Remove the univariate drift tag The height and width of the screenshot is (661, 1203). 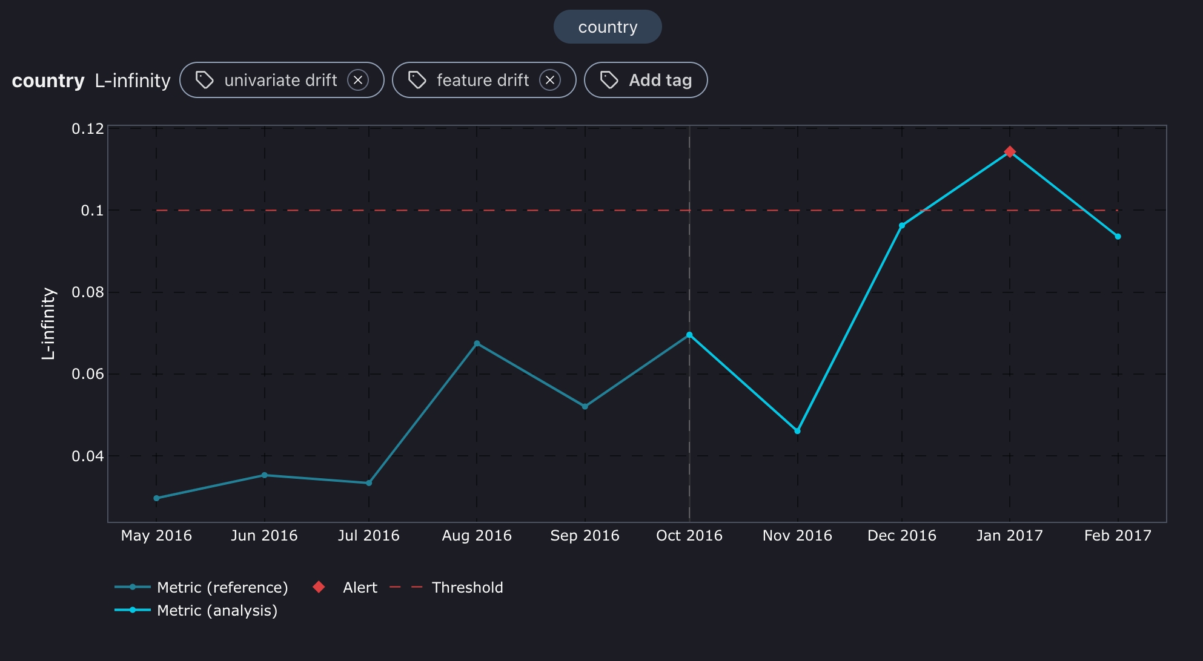358,80
